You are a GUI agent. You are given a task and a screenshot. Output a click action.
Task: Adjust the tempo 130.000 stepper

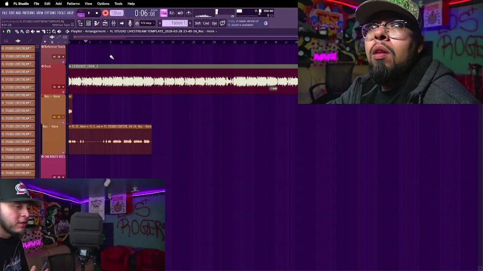pyautogui.click(x=116, y=13)
